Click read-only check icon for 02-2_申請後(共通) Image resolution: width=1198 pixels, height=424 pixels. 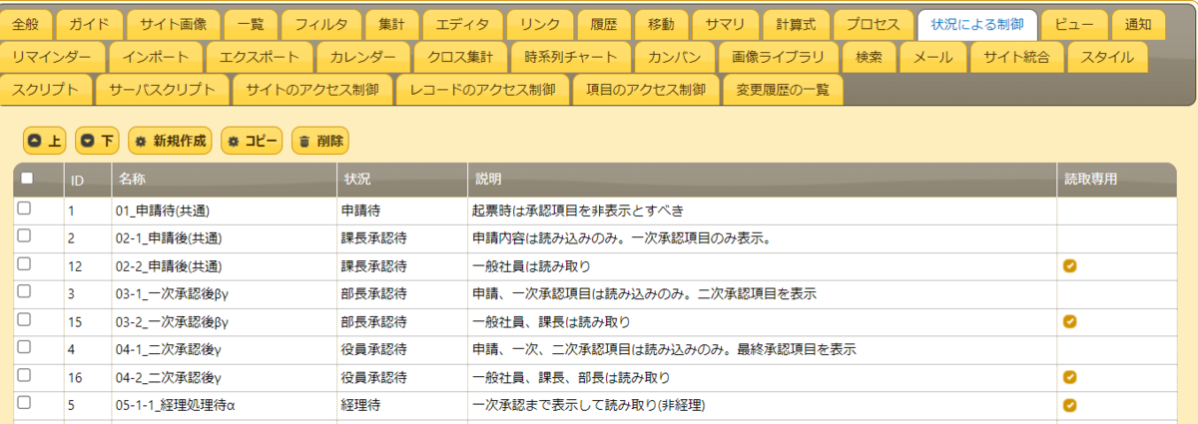click(x=1070, y=266)
